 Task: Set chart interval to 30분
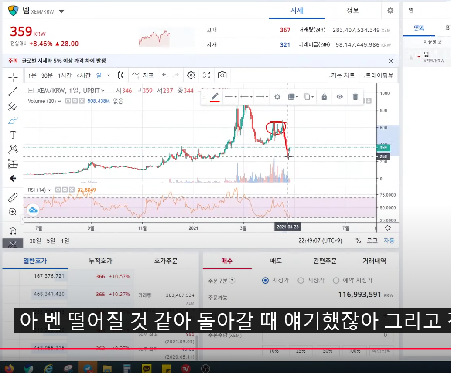click(47, 75)
